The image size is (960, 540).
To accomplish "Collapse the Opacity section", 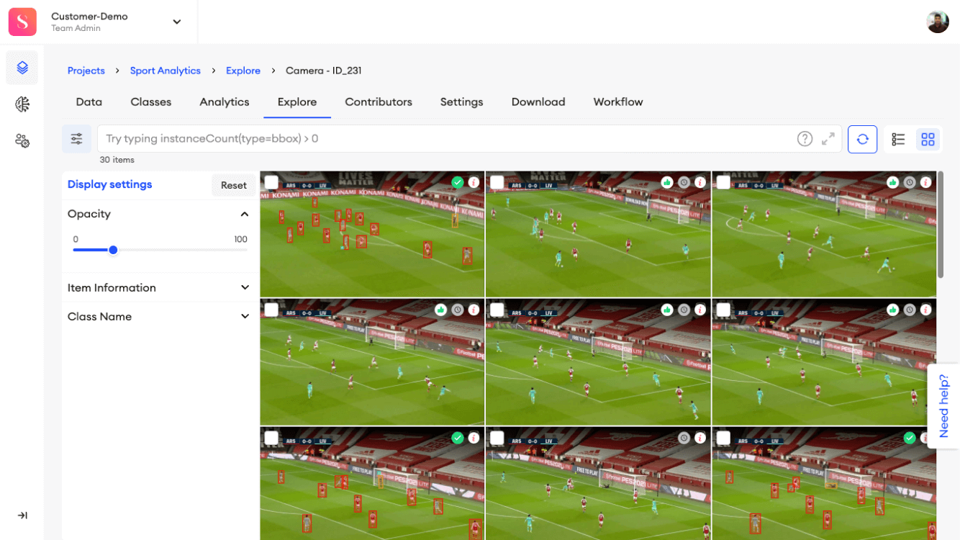I will point(245,214).
